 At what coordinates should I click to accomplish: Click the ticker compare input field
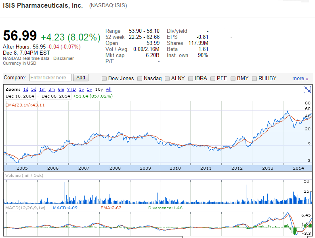coord(50,78)
